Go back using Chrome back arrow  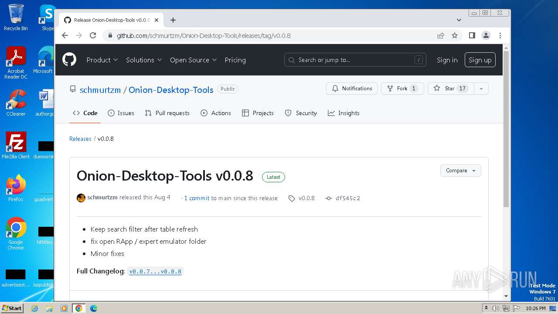tap(65, 35)
